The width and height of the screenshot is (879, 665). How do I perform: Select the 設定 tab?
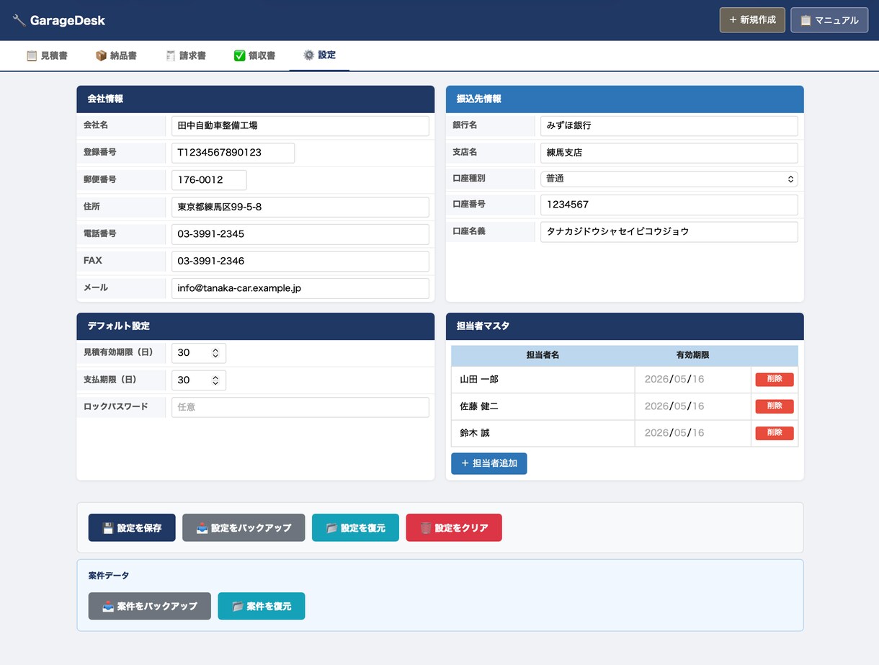click(x=319, y=55)
